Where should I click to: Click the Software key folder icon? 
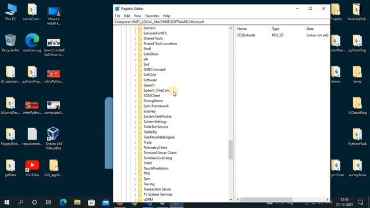point(140,80)
